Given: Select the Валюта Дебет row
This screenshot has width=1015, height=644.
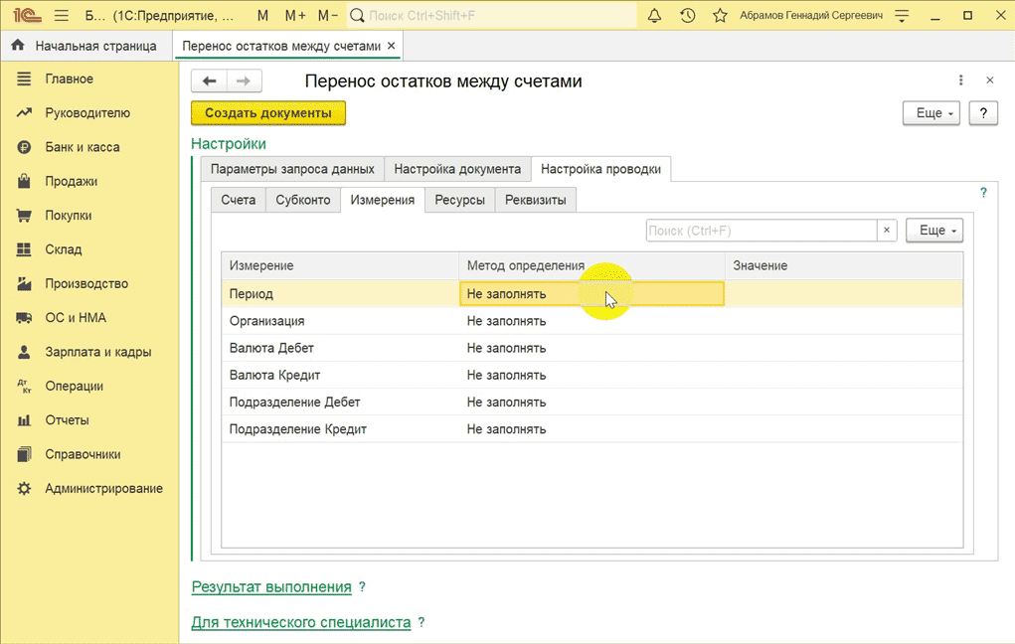Looking at the screenshot, I should (271, 349).
